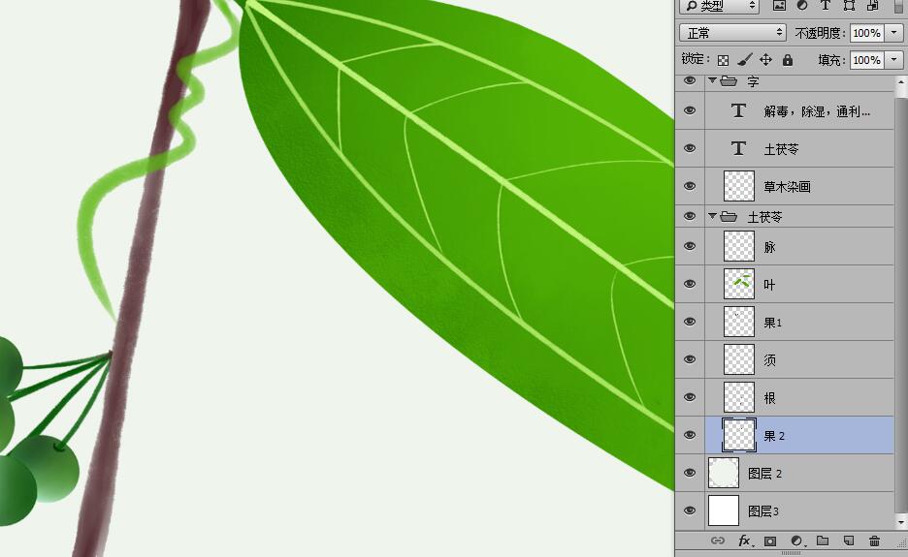Click T icon of 土茯苓 text layer
This screenshot has height=557, width=908.
click(x=738, y=148)
